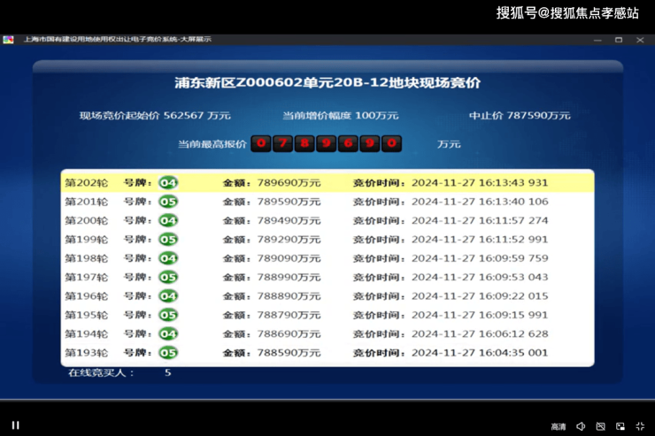Click amount 788690万元

pyautogui.click(x=289, y=334)
